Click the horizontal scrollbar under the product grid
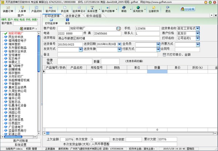The height and width of the screenshot is (151, 218). (129, 133)
